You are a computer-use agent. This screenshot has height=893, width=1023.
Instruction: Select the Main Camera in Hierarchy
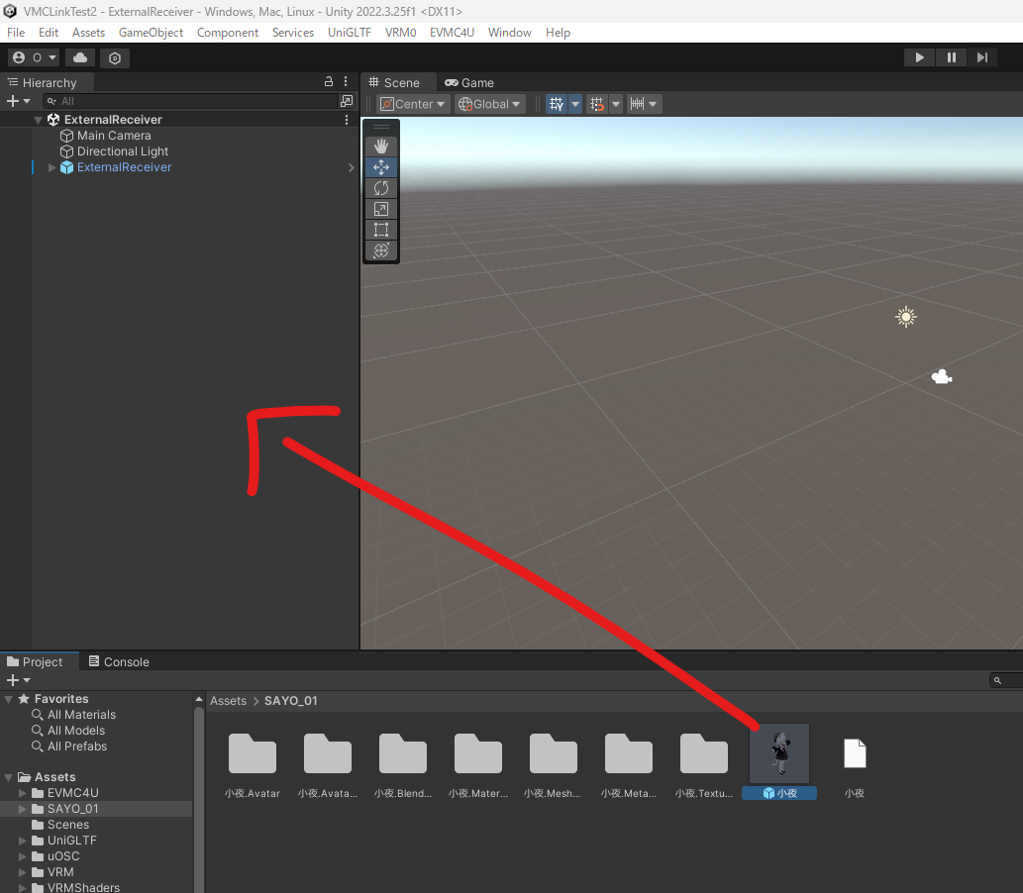(x=116, y=135)
